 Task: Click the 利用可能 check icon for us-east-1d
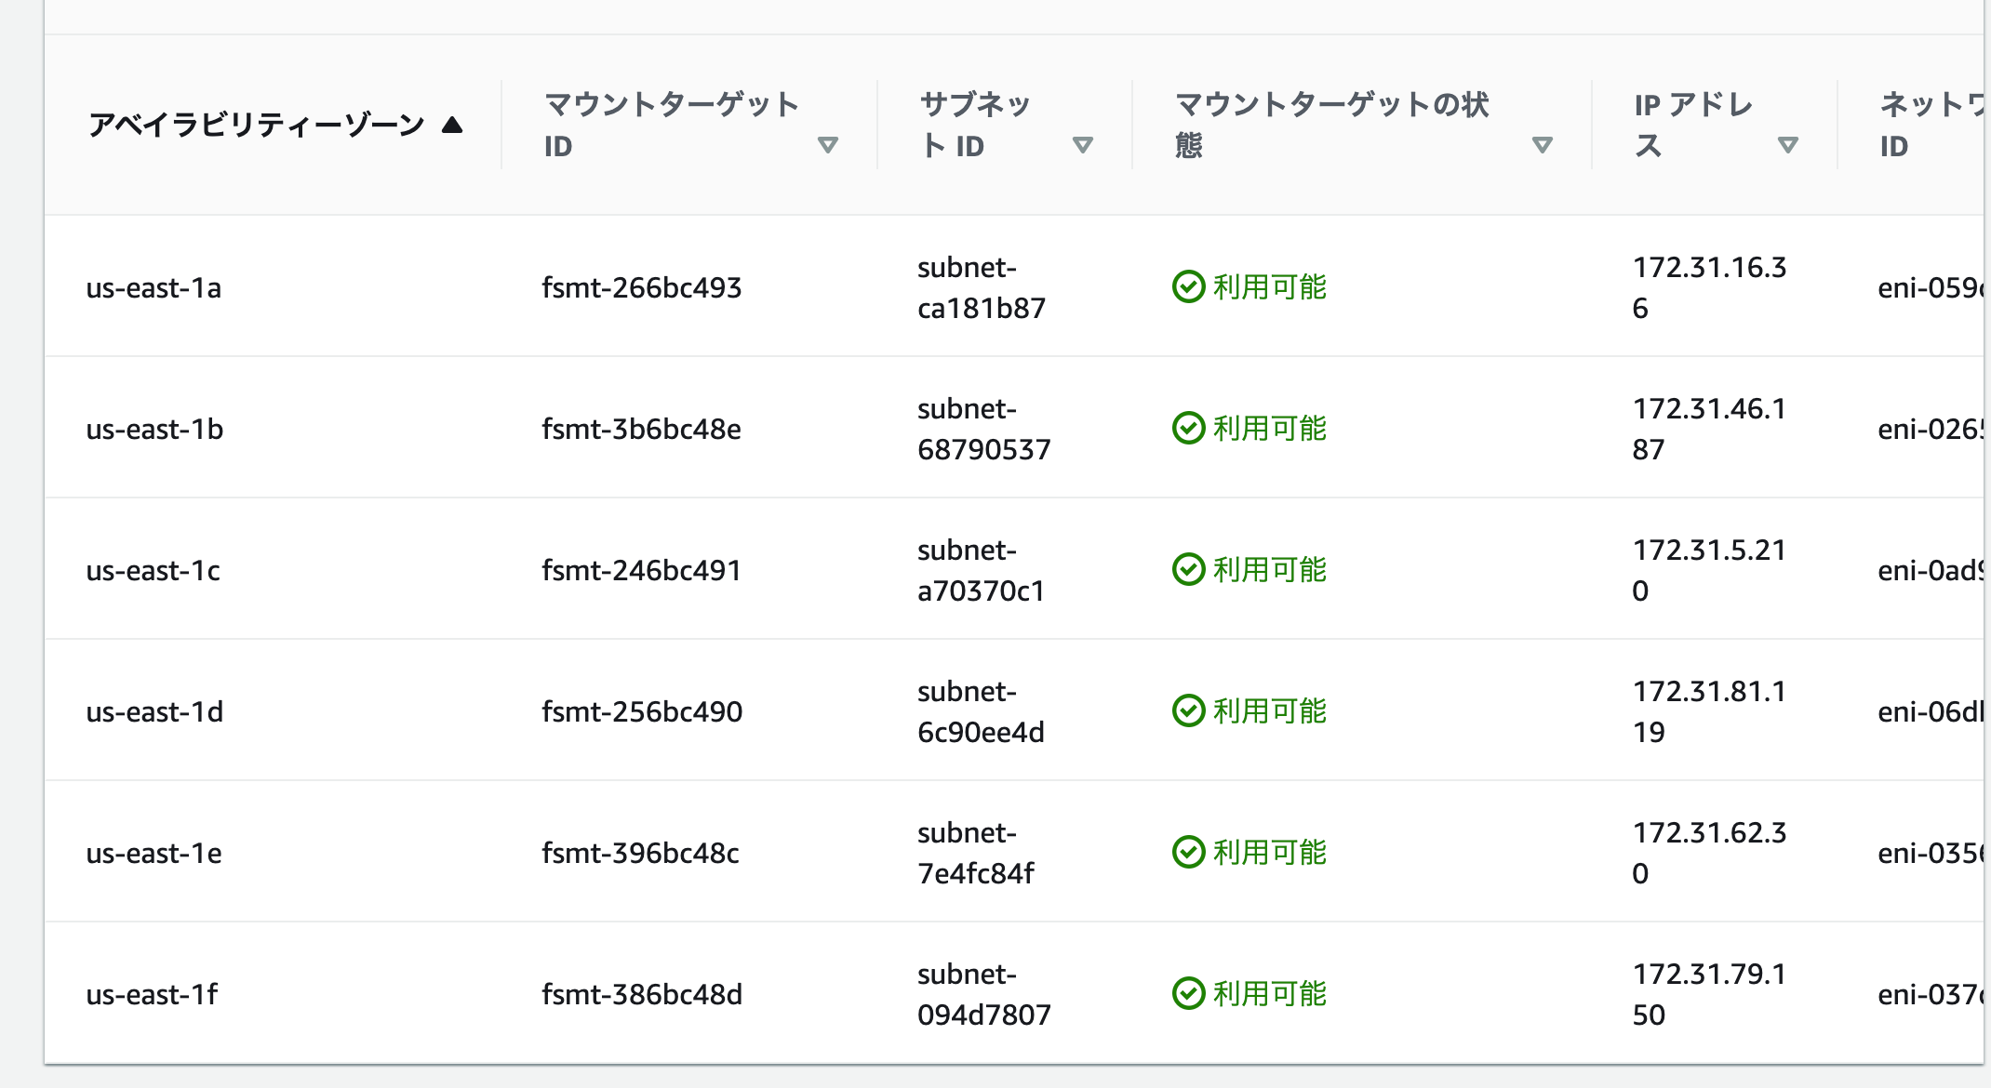pos(1188,710)
